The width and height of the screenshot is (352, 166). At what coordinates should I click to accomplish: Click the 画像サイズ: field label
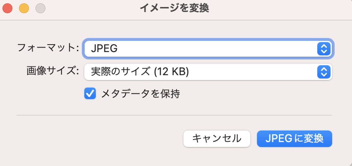pos(52,71)
